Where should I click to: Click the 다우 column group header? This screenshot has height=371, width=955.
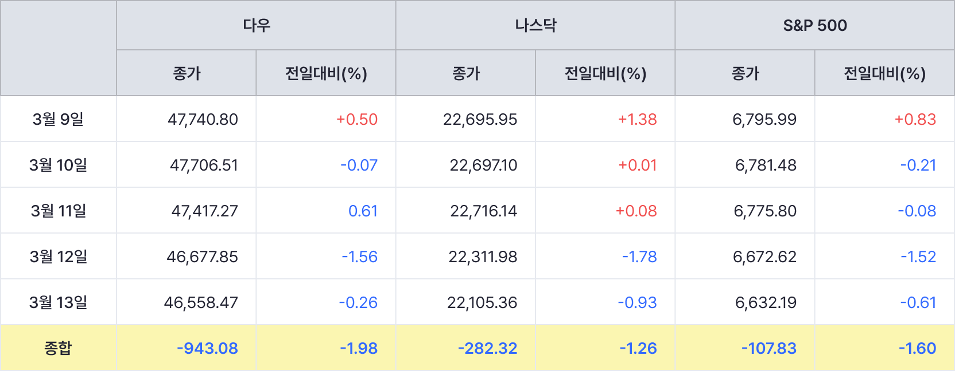coord(256,25)
